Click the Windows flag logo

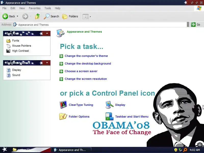(x=199, y=8)
